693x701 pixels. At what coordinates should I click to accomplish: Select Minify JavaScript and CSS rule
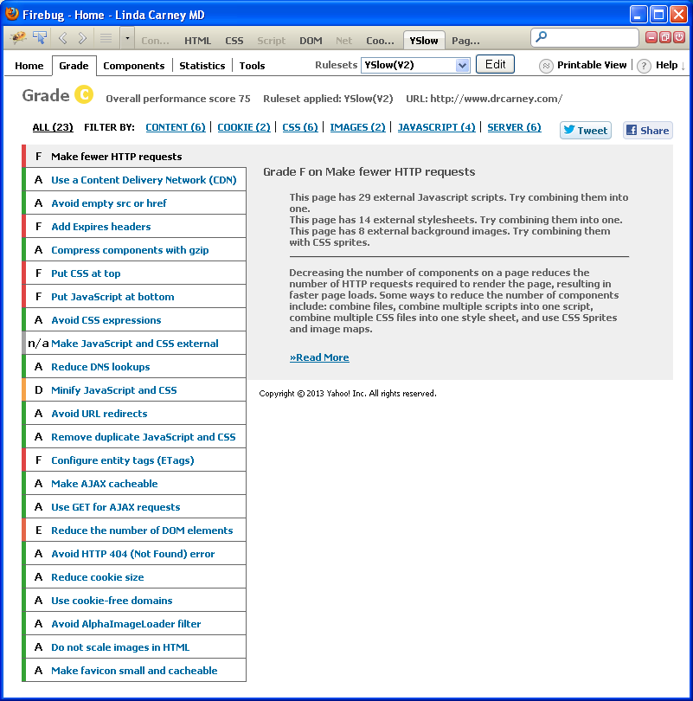(134, 389)
